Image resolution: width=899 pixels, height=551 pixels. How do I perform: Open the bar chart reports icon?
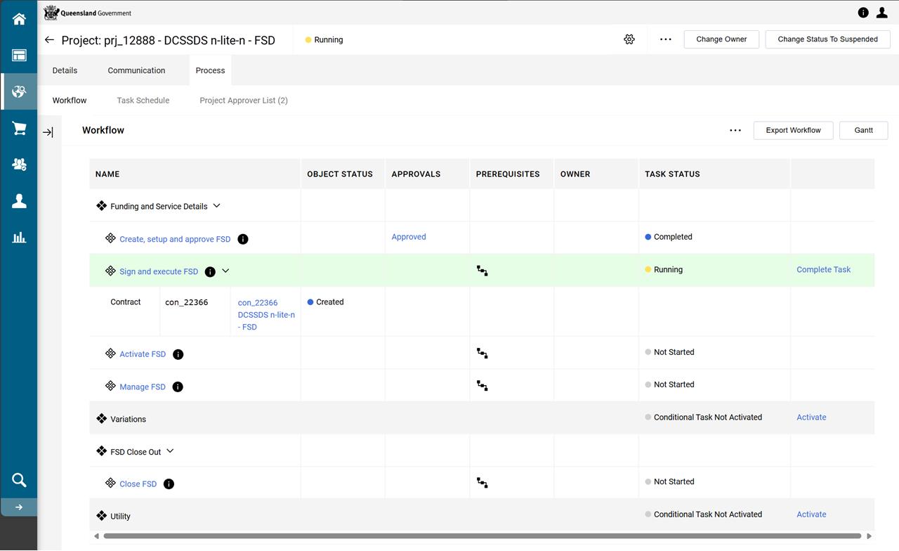(19, 238)
